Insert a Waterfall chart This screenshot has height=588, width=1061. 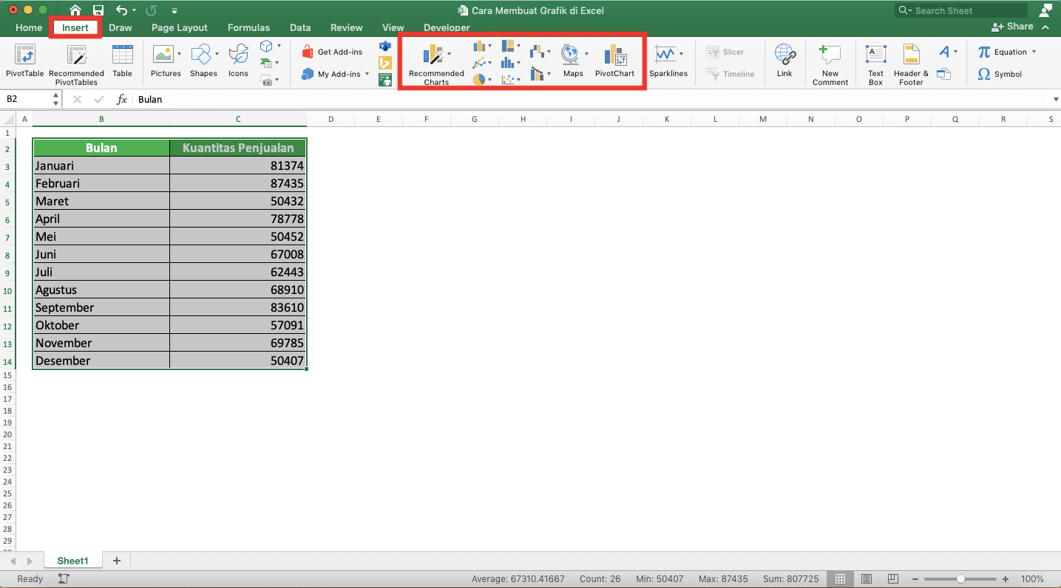coord(537,52)
